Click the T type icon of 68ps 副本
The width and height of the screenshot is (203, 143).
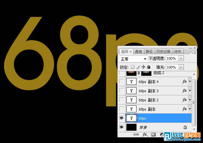point(131,109)
